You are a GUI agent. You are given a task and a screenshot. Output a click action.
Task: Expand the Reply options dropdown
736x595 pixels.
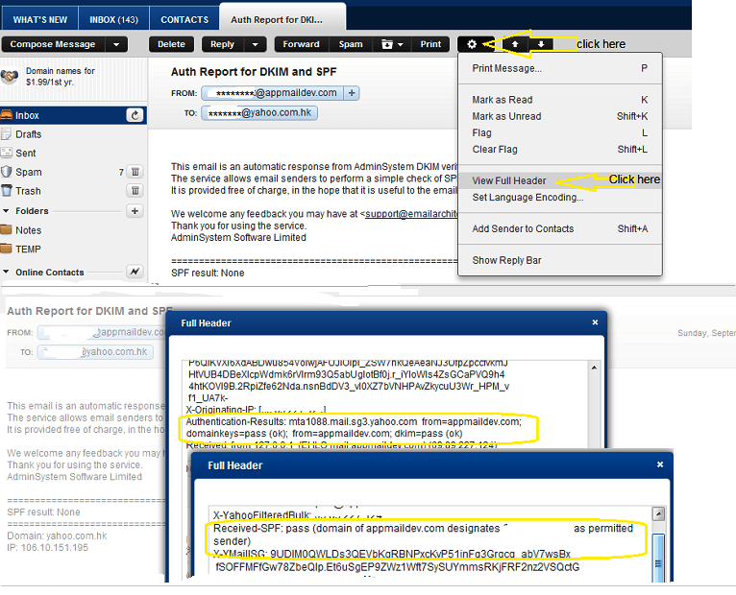[x=256, y=44]
